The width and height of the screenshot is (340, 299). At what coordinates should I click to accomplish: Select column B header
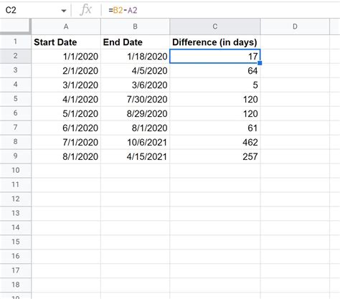pos(135,27)
